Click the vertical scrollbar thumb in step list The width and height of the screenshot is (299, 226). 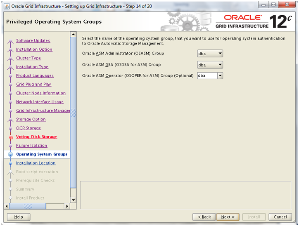[x=73, y=112]
